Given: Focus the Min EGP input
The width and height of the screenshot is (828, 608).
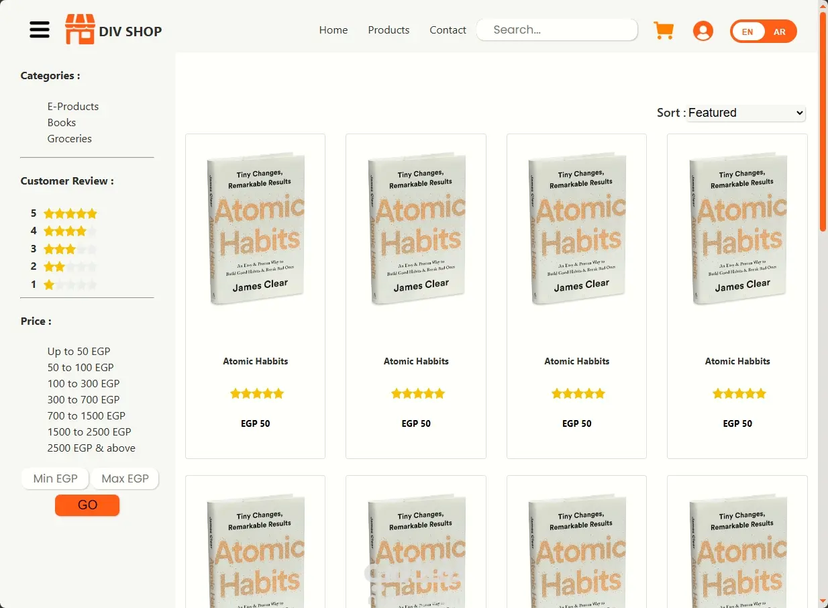Looking at the screenshot, I should [x=56, y=478].
